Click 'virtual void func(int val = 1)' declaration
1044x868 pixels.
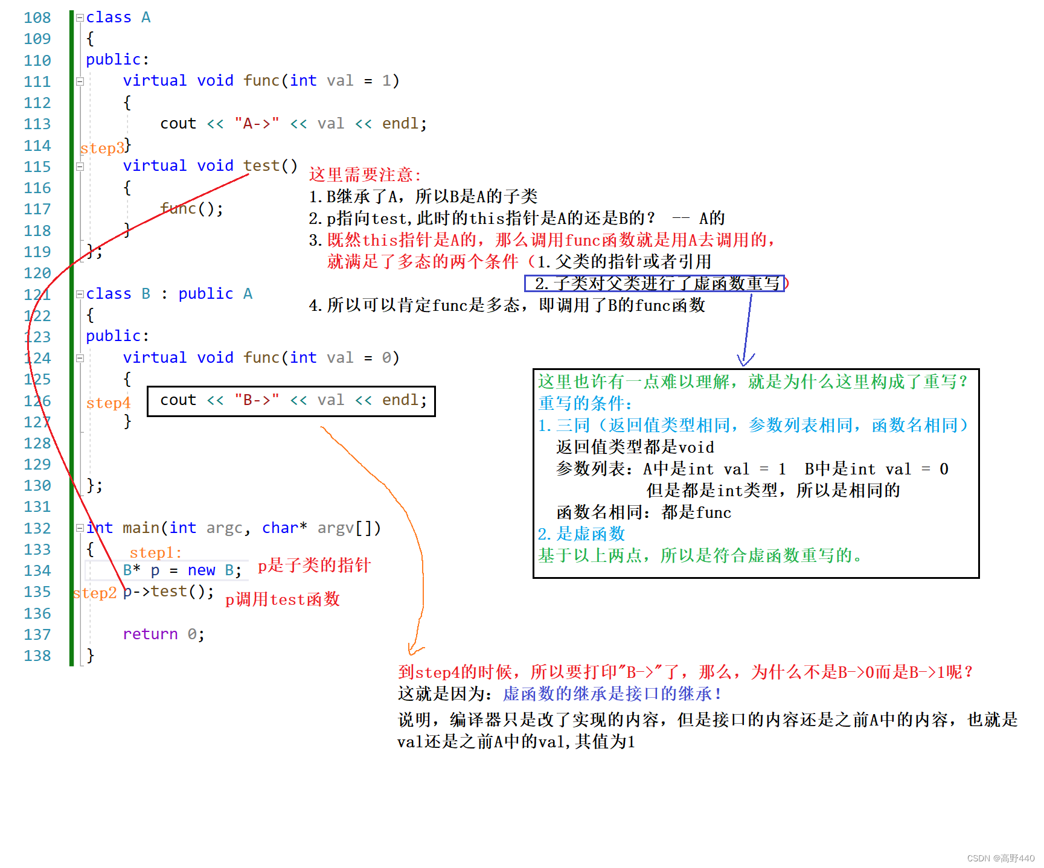[261, 81]
